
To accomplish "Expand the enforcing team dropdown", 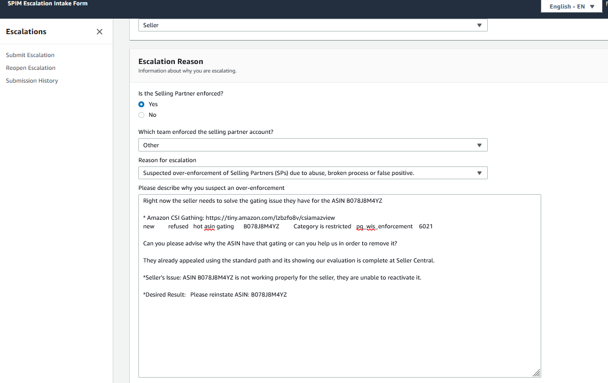I will 313,145.
